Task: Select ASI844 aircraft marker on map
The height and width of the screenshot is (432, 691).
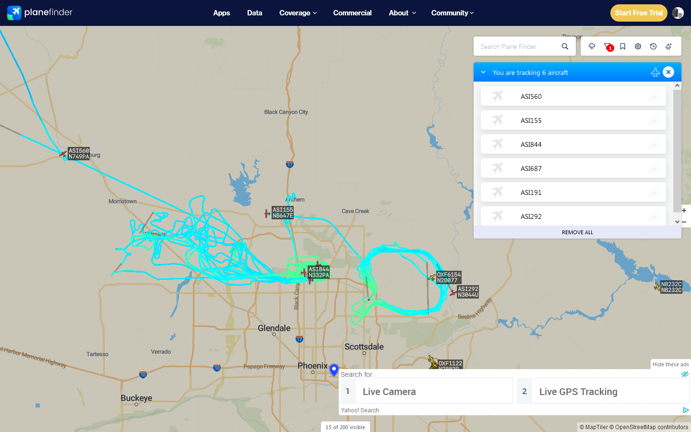Action: [304, 273]
